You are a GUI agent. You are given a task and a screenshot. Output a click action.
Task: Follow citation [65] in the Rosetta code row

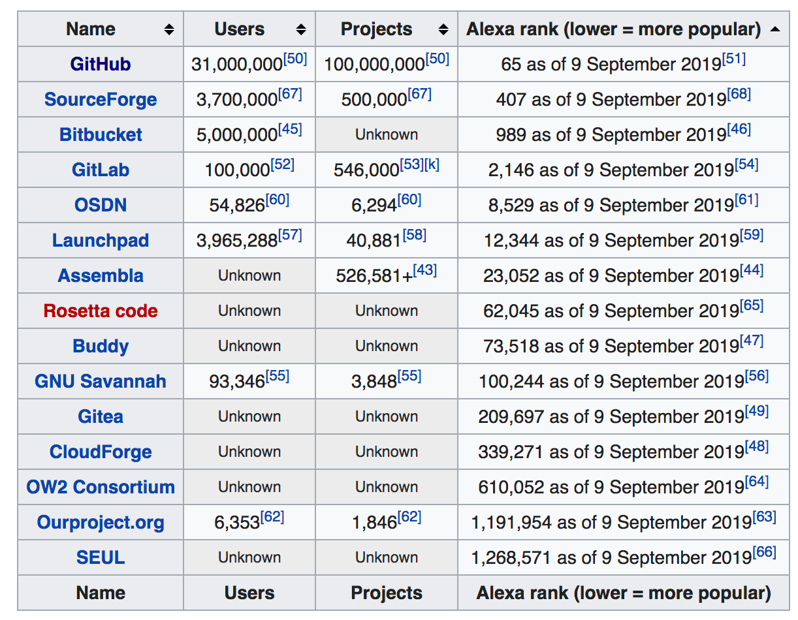[752, 305]
